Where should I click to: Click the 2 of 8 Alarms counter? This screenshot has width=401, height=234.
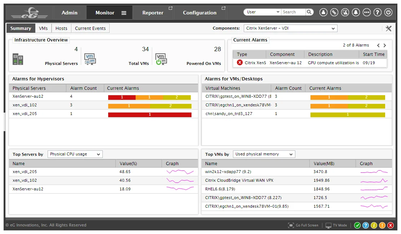click(356, 45)
